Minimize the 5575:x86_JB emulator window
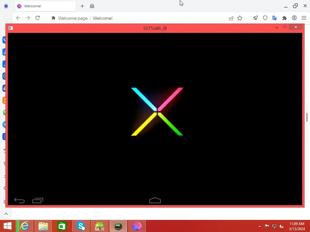 point(277,28)
